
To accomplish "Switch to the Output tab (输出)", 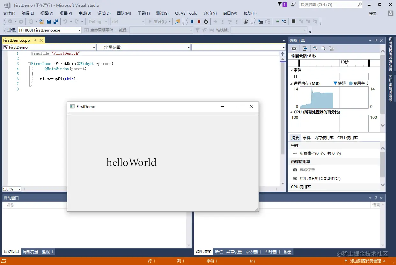I will pyautogui.click(x=288, y=252).
